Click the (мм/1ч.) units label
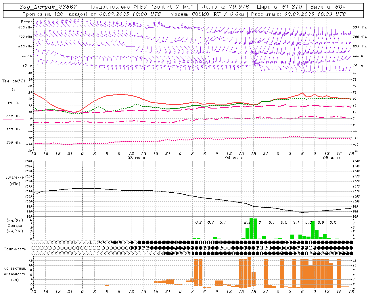 tap(14, 231)
